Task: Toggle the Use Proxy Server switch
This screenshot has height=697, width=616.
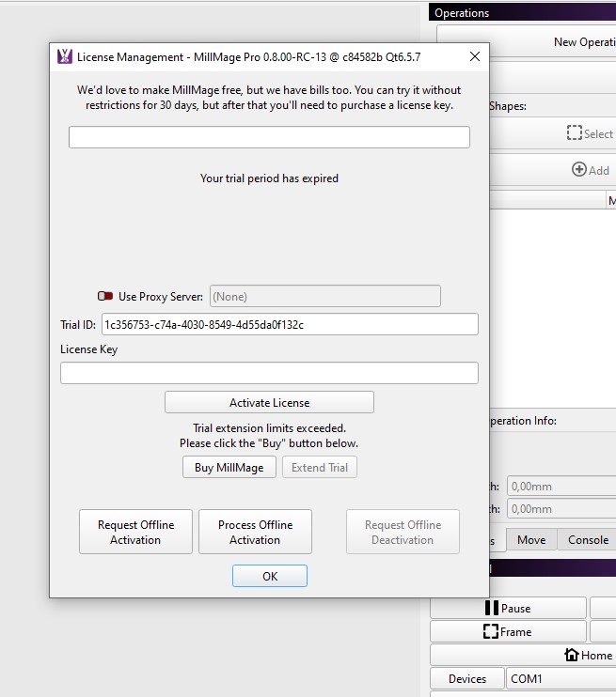Action: tap(105, 296)
